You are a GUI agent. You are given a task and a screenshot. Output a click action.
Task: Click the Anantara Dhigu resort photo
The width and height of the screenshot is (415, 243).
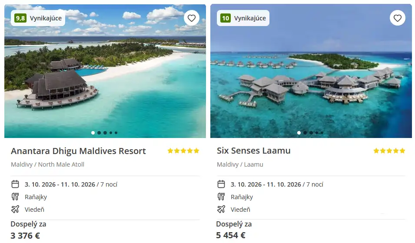pyautogui.click(x=105, y=71)
